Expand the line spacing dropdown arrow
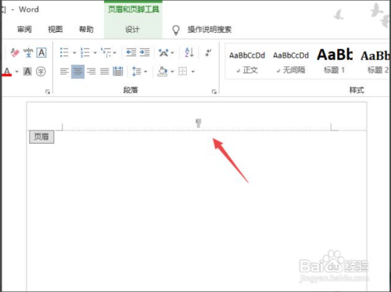Screen dimensions: 391x292 point(145,72)
